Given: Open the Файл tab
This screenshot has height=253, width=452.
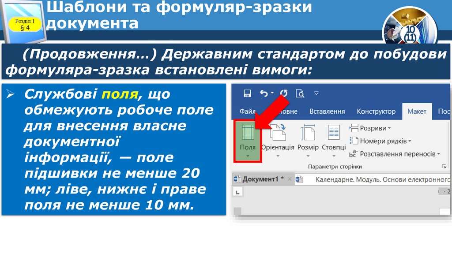Looking at the screenshot, I should pos(247,112).
